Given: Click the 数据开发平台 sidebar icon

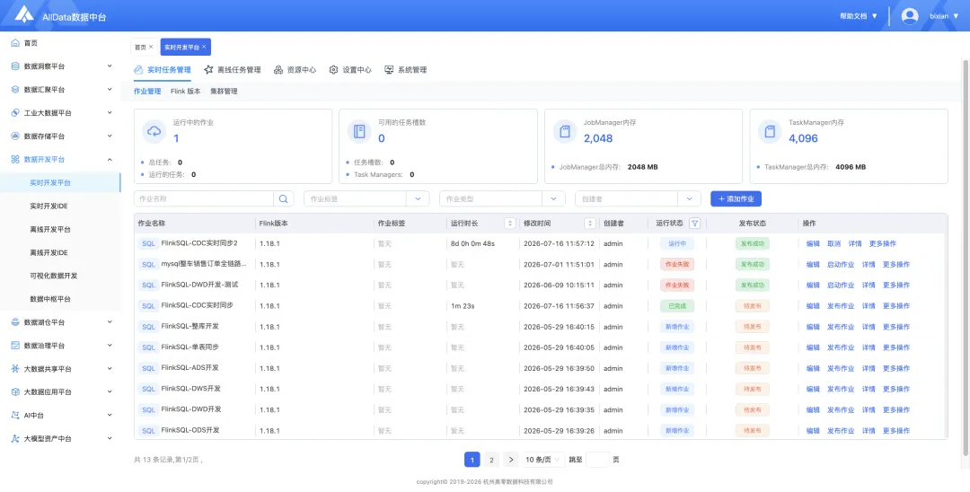Looking at the screenshot, I should pyautogui.click(x=15, y=160).
